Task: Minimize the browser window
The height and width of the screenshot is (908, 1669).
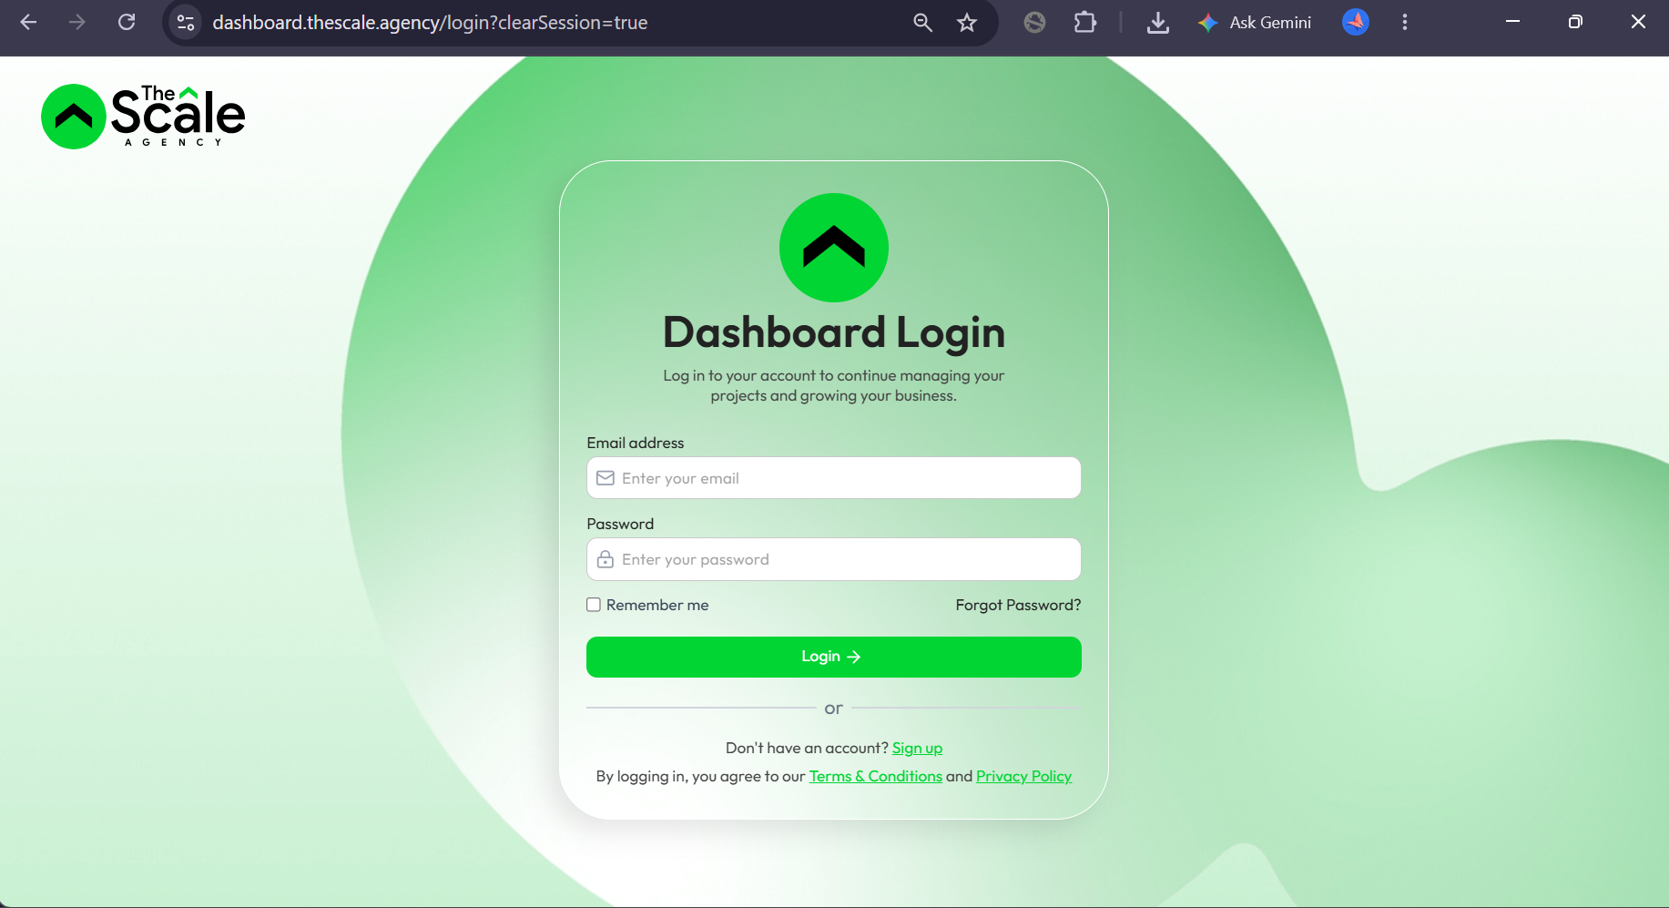Action: [x=1512, y=22]
